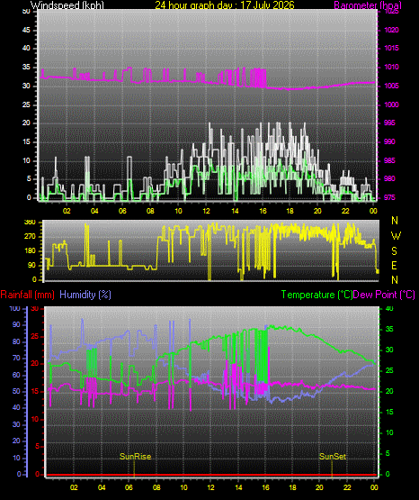Click the 'Dew Point (°C)' legend label
Viewport: 419px width, 500px height.
pyautogui.click(x=384, y=295)
